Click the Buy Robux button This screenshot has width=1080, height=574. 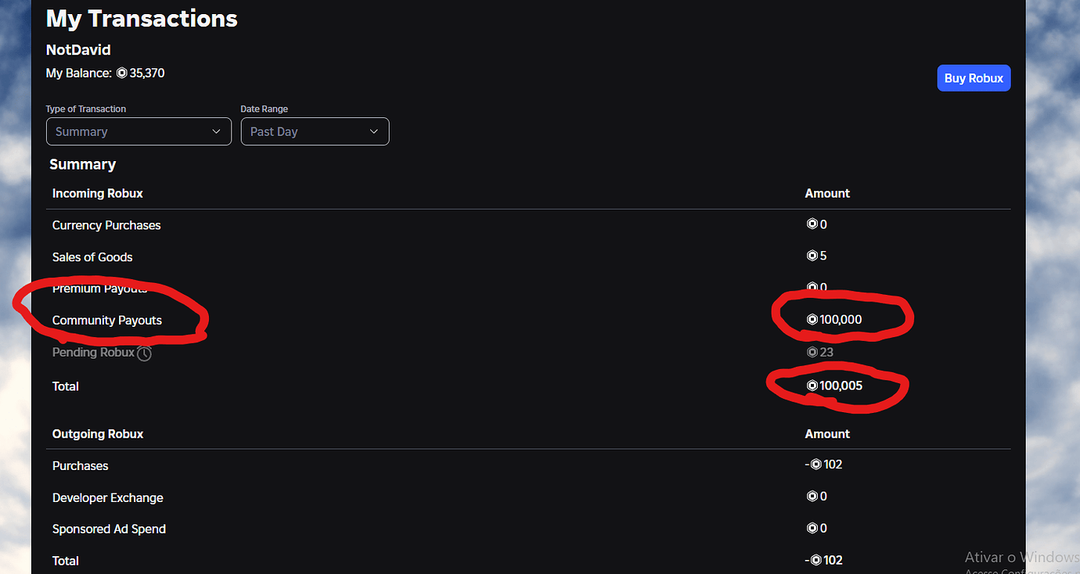click(974, 78)
